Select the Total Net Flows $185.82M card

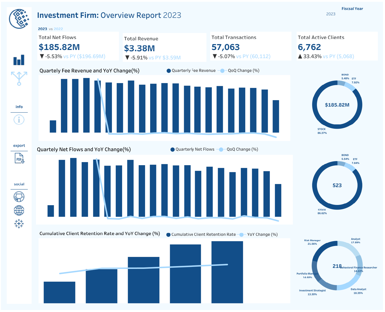78,46
